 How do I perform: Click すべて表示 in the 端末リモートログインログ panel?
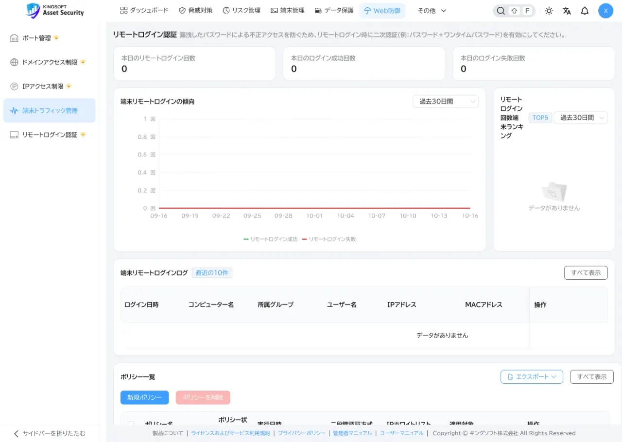click(x=586, y=273)
